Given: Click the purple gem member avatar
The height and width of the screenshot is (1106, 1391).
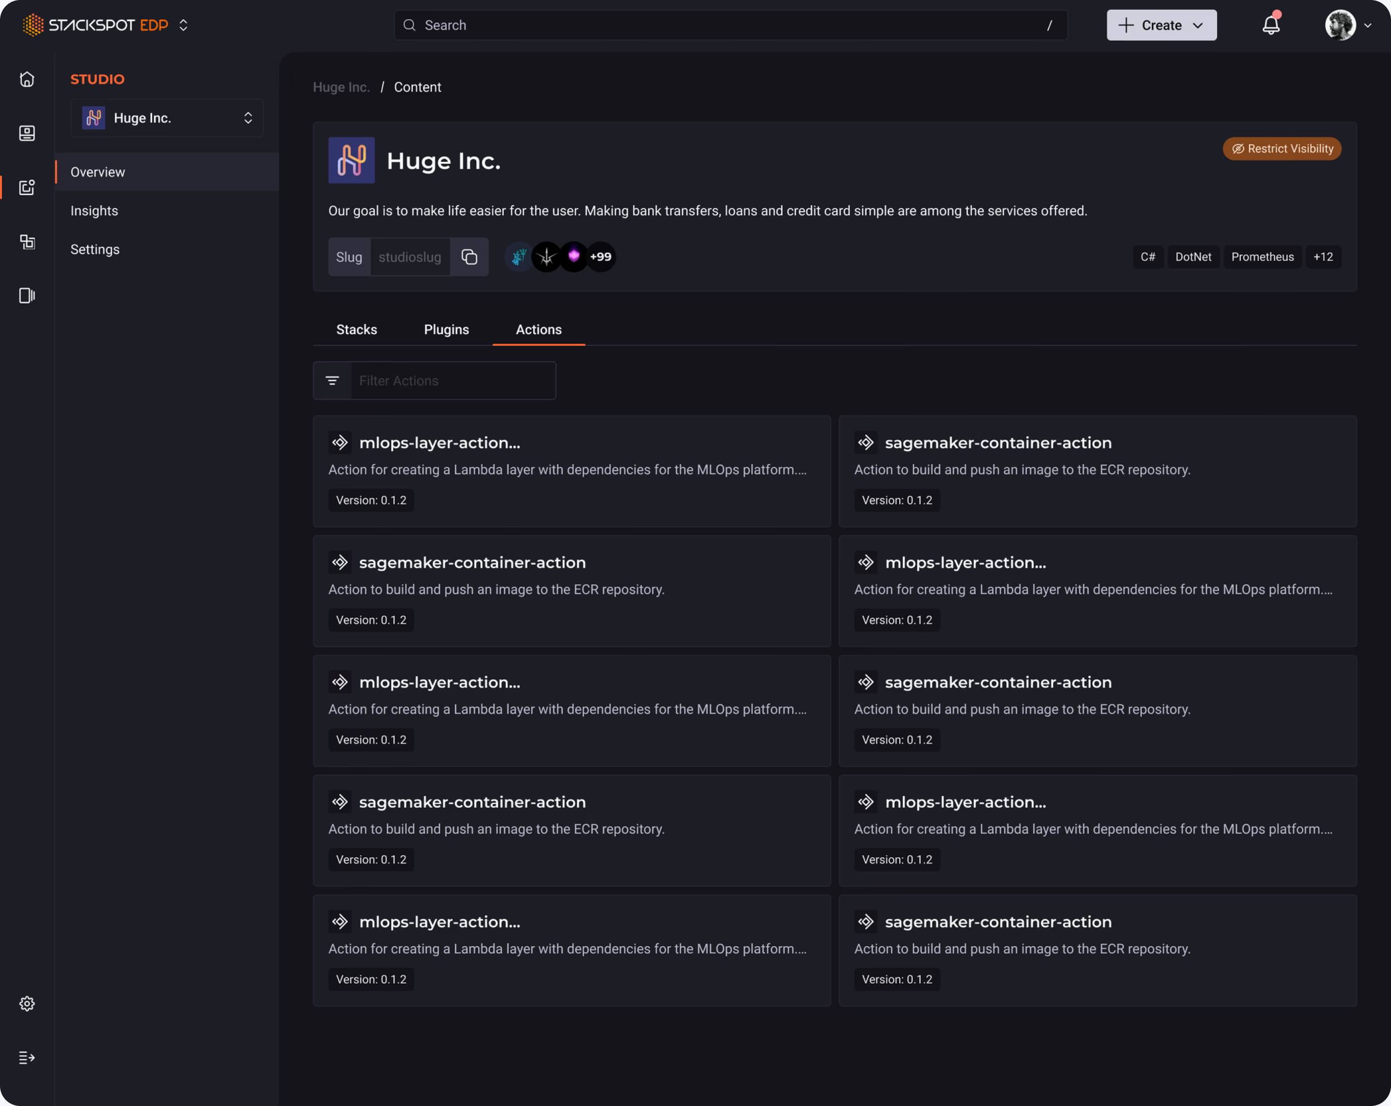Looking at the screenshot, I should point(574,257).
